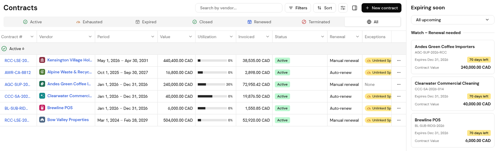Click the Active group check-circle icon
The image size is (498, 151).
pyautogui.click(x=4, y=49)
